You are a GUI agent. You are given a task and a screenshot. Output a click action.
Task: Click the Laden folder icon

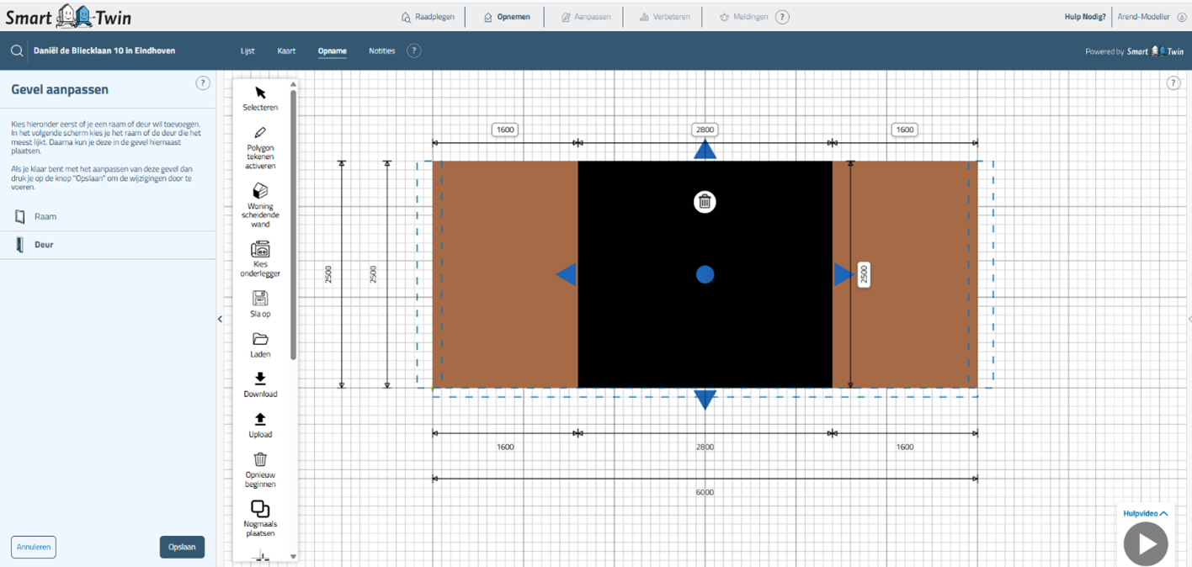pos(260,339)
